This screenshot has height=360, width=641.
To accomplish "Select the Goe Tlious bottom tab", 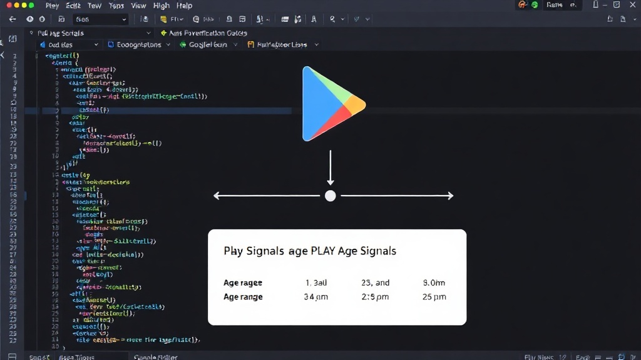I will pyautogui.click(x=76, y=357).
